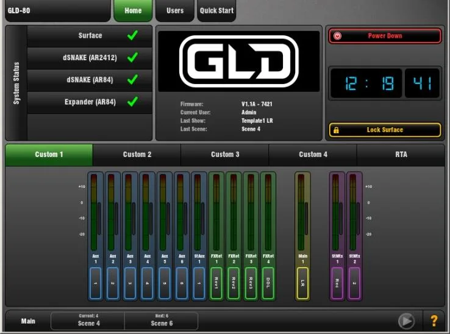Click the StMtx 1 level meter
Screen dimensions: 450x334
pyautogui.click(x=335, y=212)
